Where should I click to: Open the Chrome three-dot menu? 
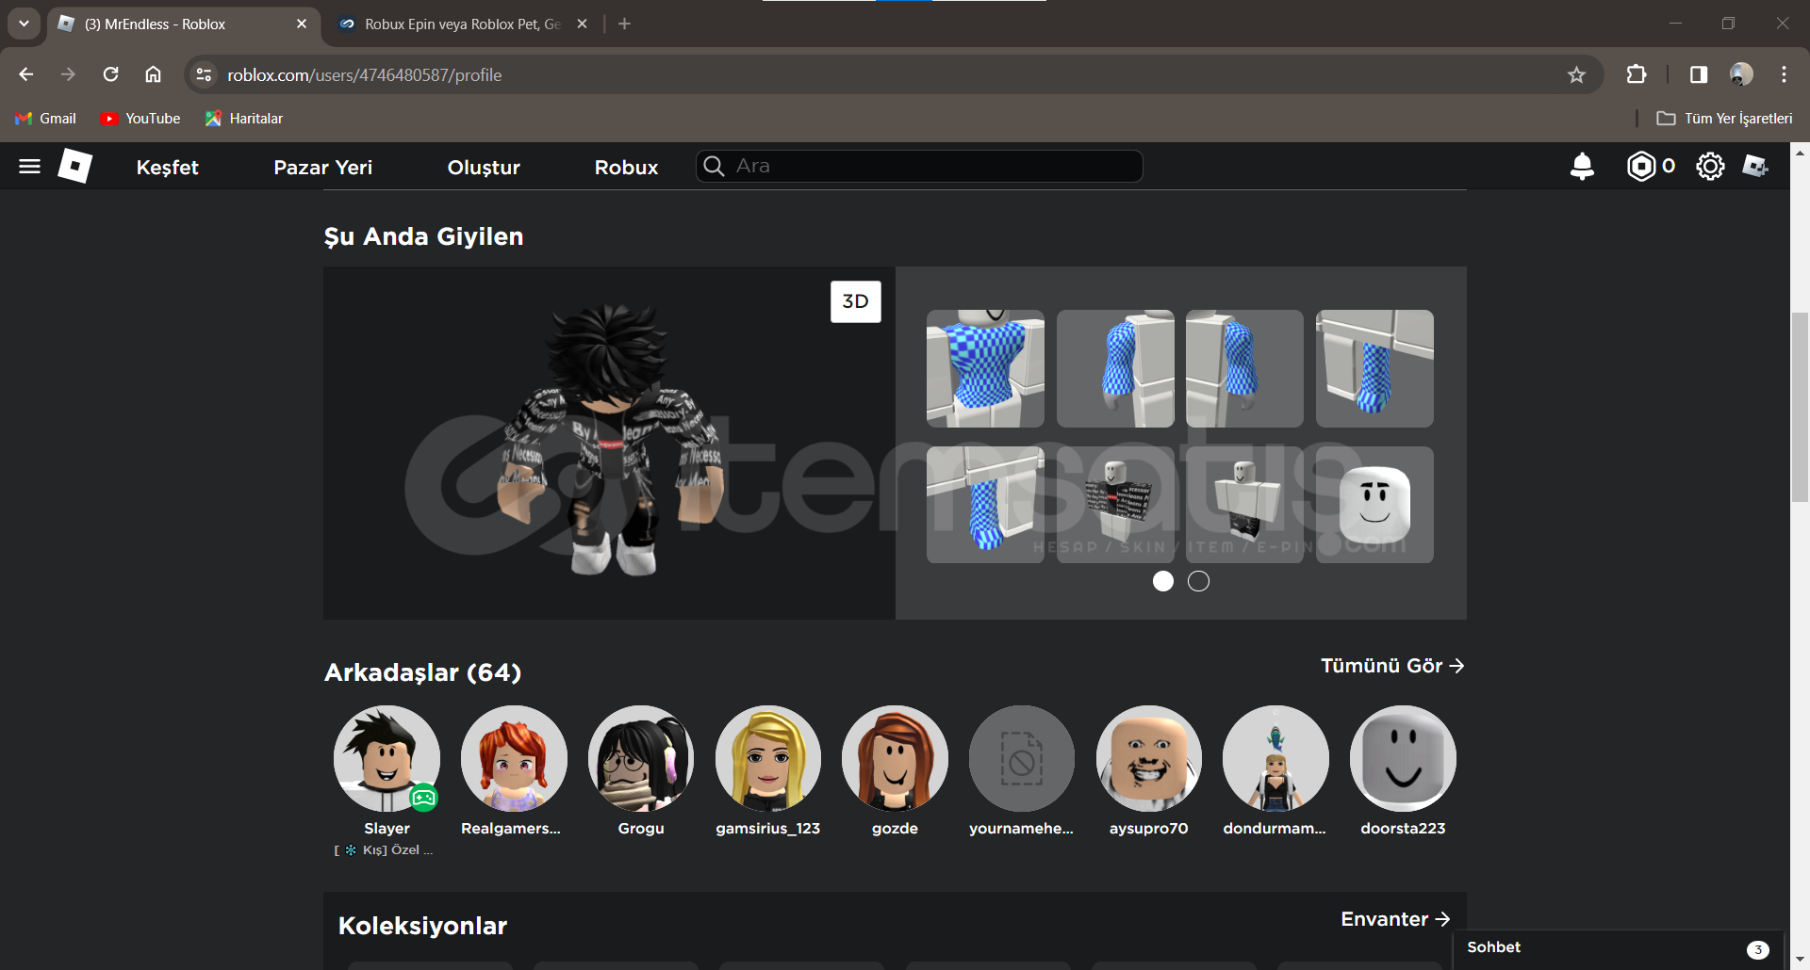pos(1784,74)
